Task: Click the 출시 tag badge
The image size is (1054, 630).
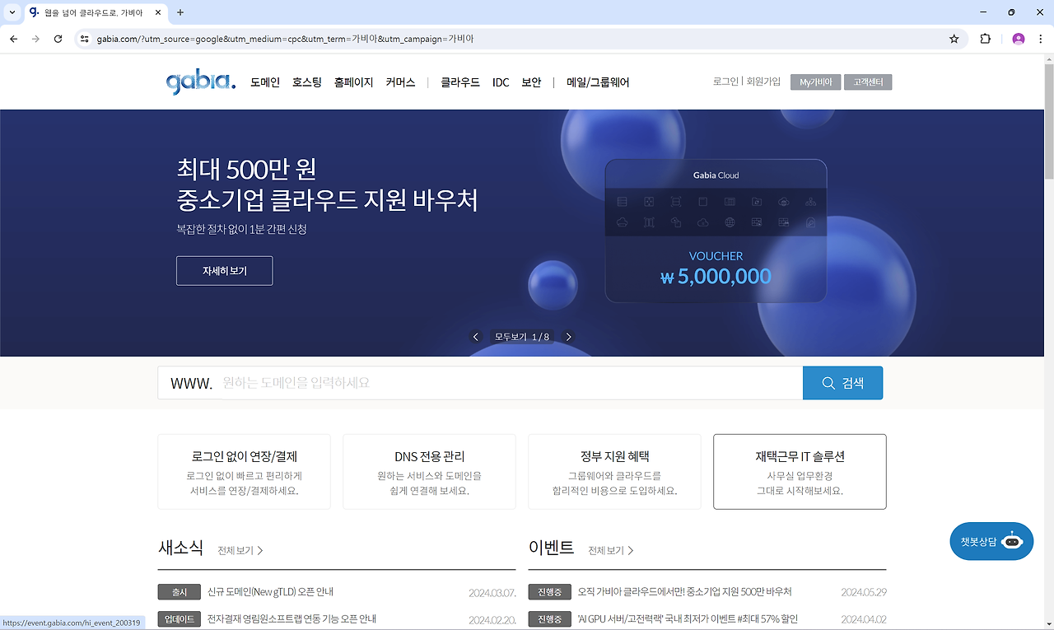Action: click(x=180, y=592)
